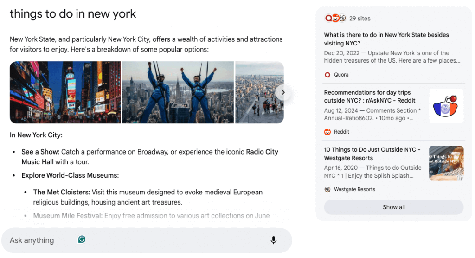Click the Quora source name
Viewport: 475px width, 258px height.
coord(341,75)
